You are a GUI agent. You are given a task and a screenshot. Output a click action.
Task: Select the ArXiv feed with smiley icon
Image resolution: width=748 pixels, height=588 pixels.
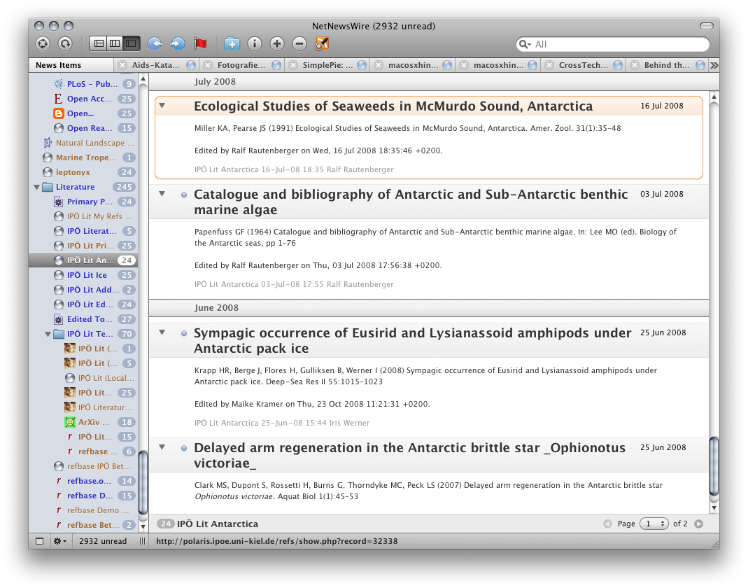coord(83,422)
